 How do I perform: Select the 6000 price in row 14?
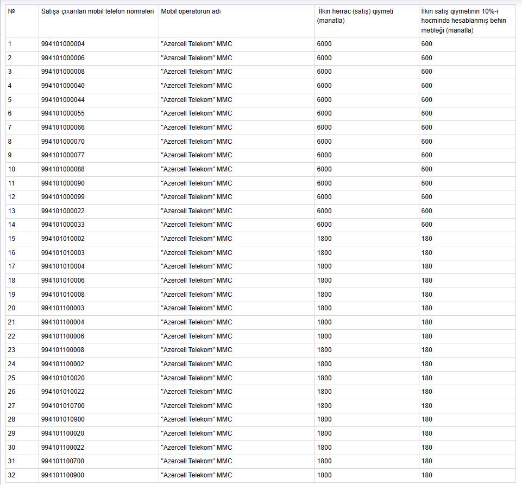point(324,225)
